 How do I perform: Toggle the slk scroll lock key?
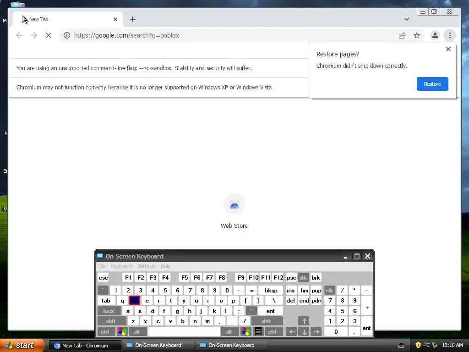(x=303, y=277)
